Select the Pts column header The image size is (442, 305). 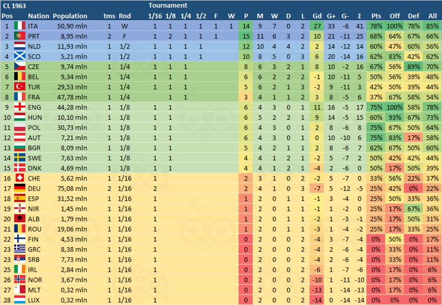click(x=376, y=16)
